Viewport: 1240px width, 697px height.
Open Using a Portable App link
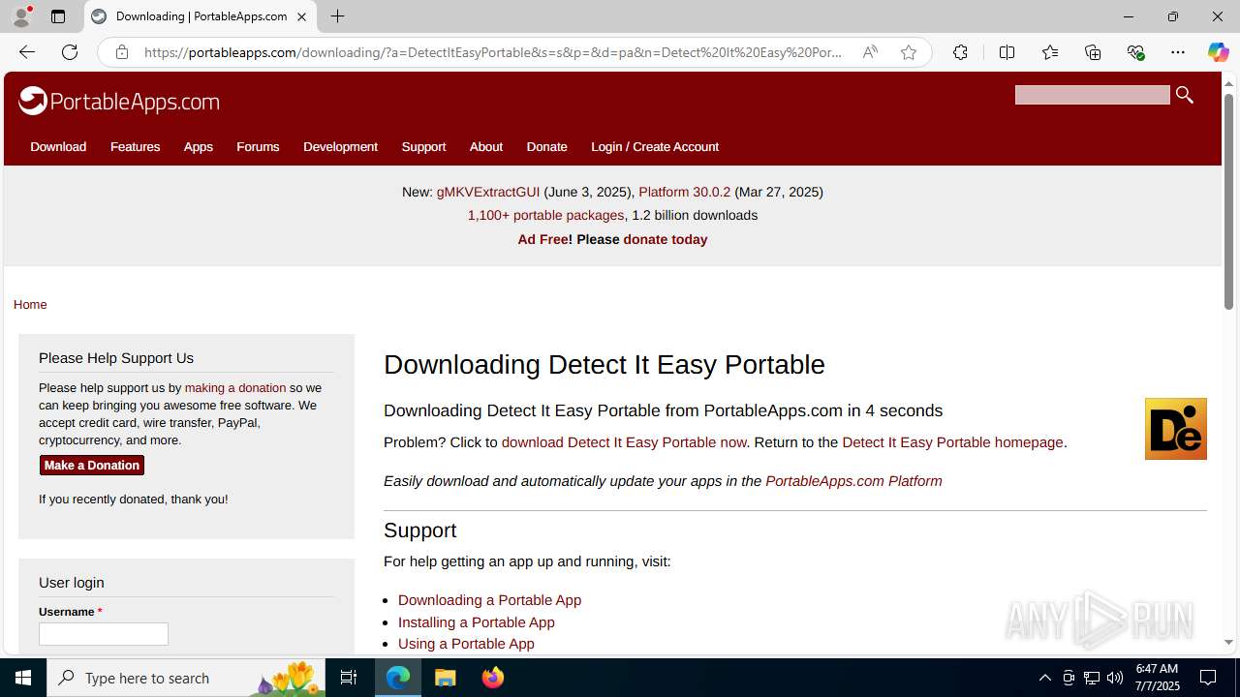[466, 644]
